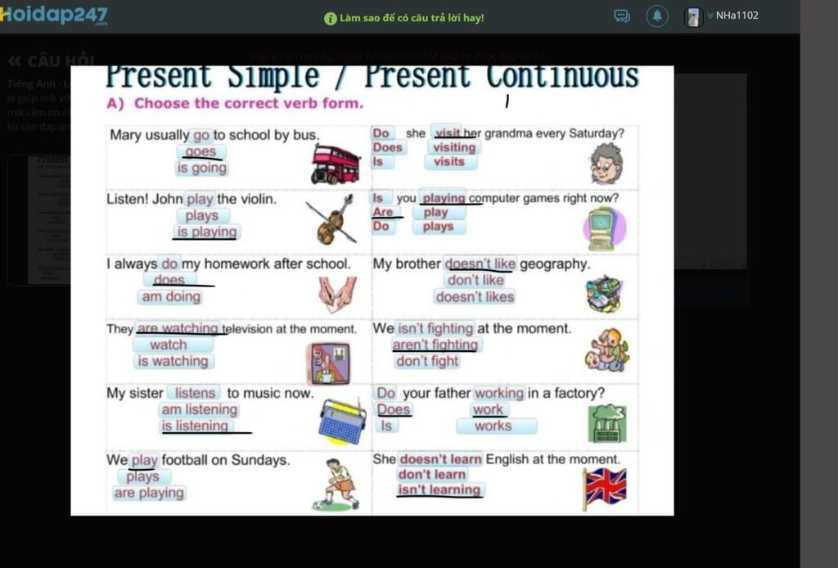Select 'is listening' option
The image size is (838, 568).
(x=195, y=426)
